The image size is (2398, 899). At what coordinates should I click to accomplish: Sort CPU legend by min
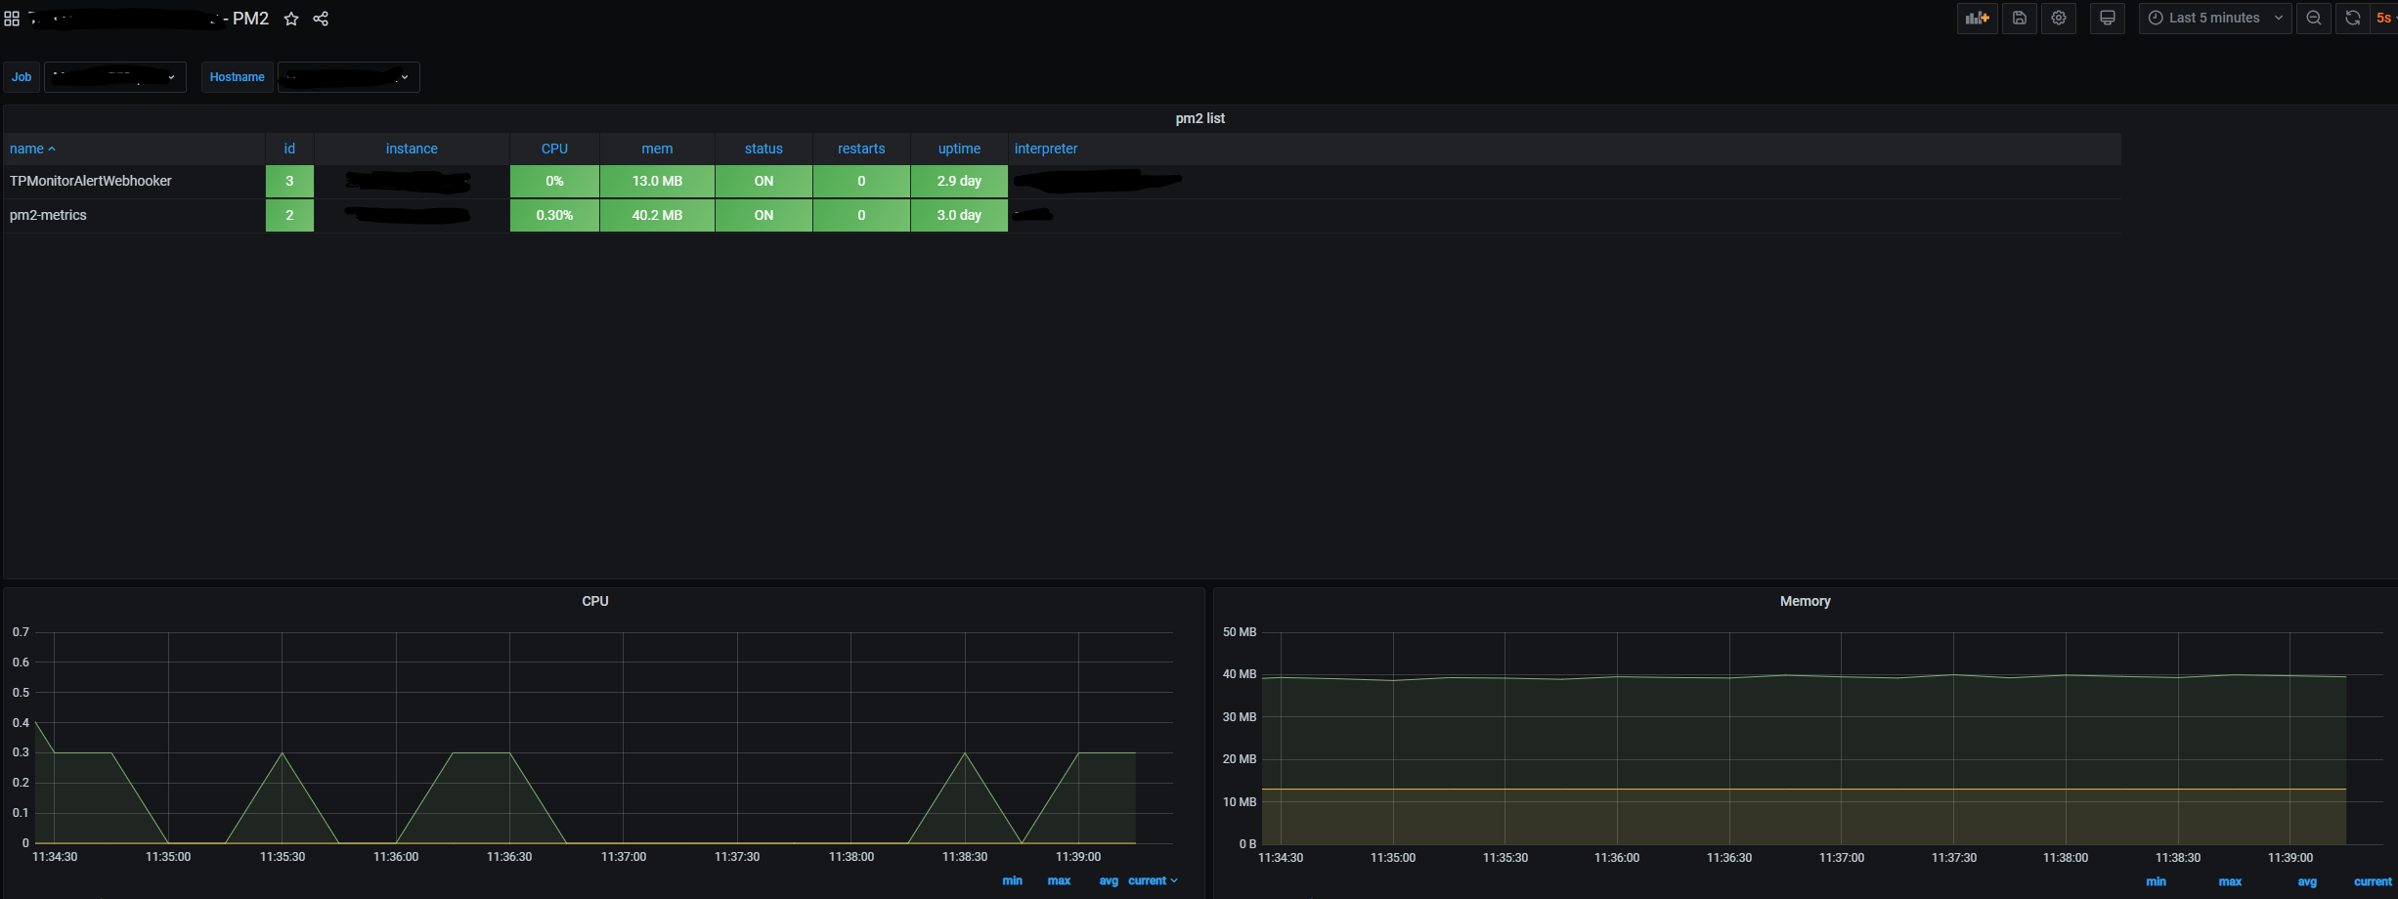(x=1012, y=880)
